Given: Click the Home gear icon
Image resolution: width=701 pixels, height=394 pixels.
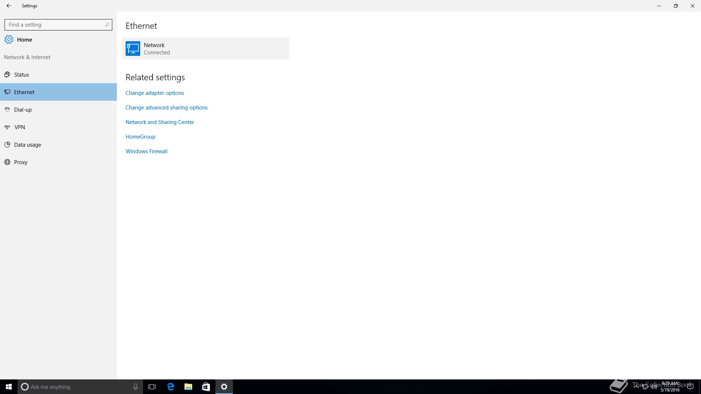Looking at the screenshot, I should [9, 39].
